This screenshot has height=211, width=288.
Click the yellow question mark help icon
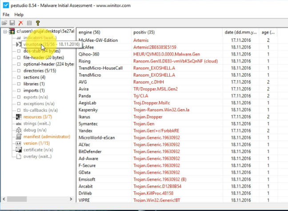tap(38, 23)
